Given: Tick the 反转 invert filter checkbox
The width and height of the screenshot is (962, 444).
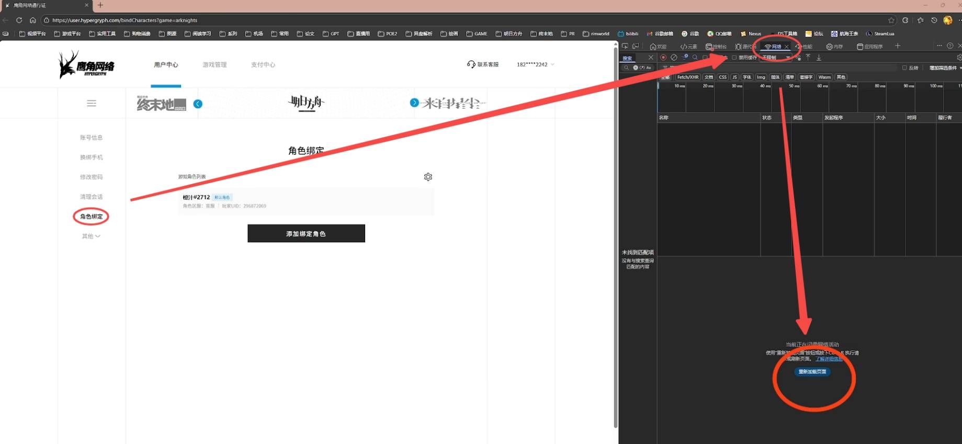Looking at the screenshot, I should pyautogui.click(x=904, y=68).
